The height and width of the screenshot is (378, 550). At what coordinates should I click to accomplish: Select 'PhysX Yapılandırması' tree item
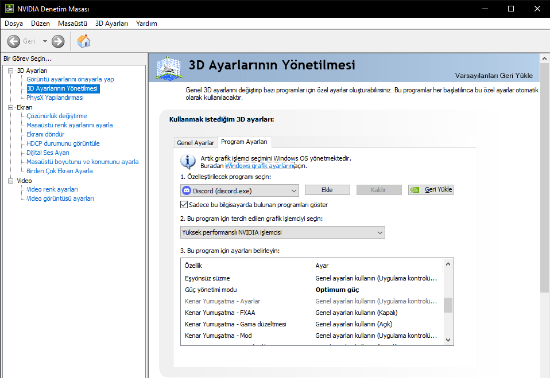coord(55,98)
